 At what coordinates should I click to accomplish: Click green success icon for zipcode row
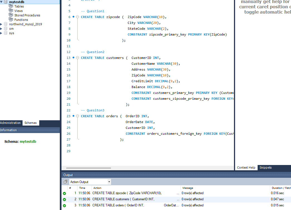(x=64, y=193)
